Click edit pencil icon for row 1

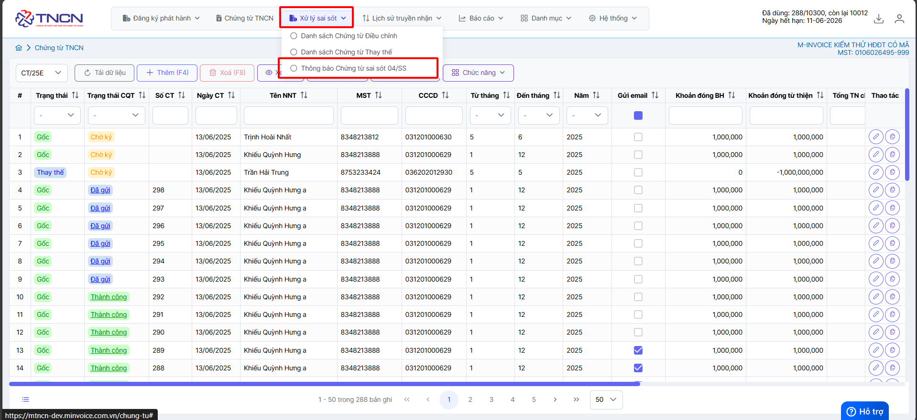coord(876,137)
